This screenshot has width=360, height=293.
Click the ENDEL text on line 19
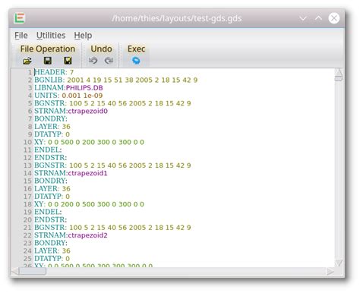tap(48, 212)
